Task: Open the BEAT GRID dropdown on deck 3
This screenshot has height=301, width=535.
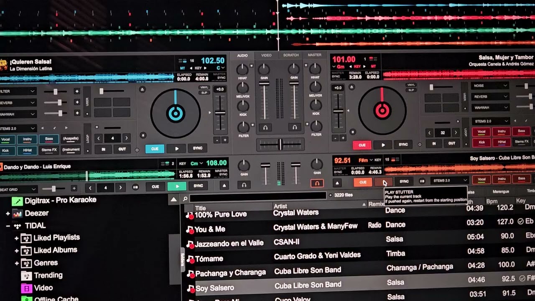Action: click(x=18, y=189)
